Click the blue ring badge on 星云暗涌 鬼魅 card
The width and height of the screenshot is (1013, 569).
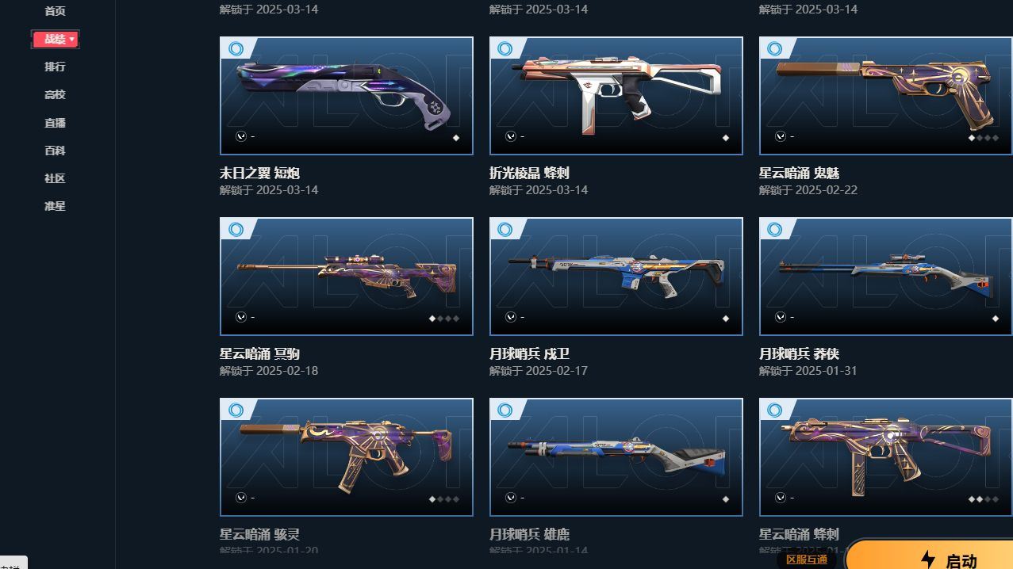click(775, 48)
